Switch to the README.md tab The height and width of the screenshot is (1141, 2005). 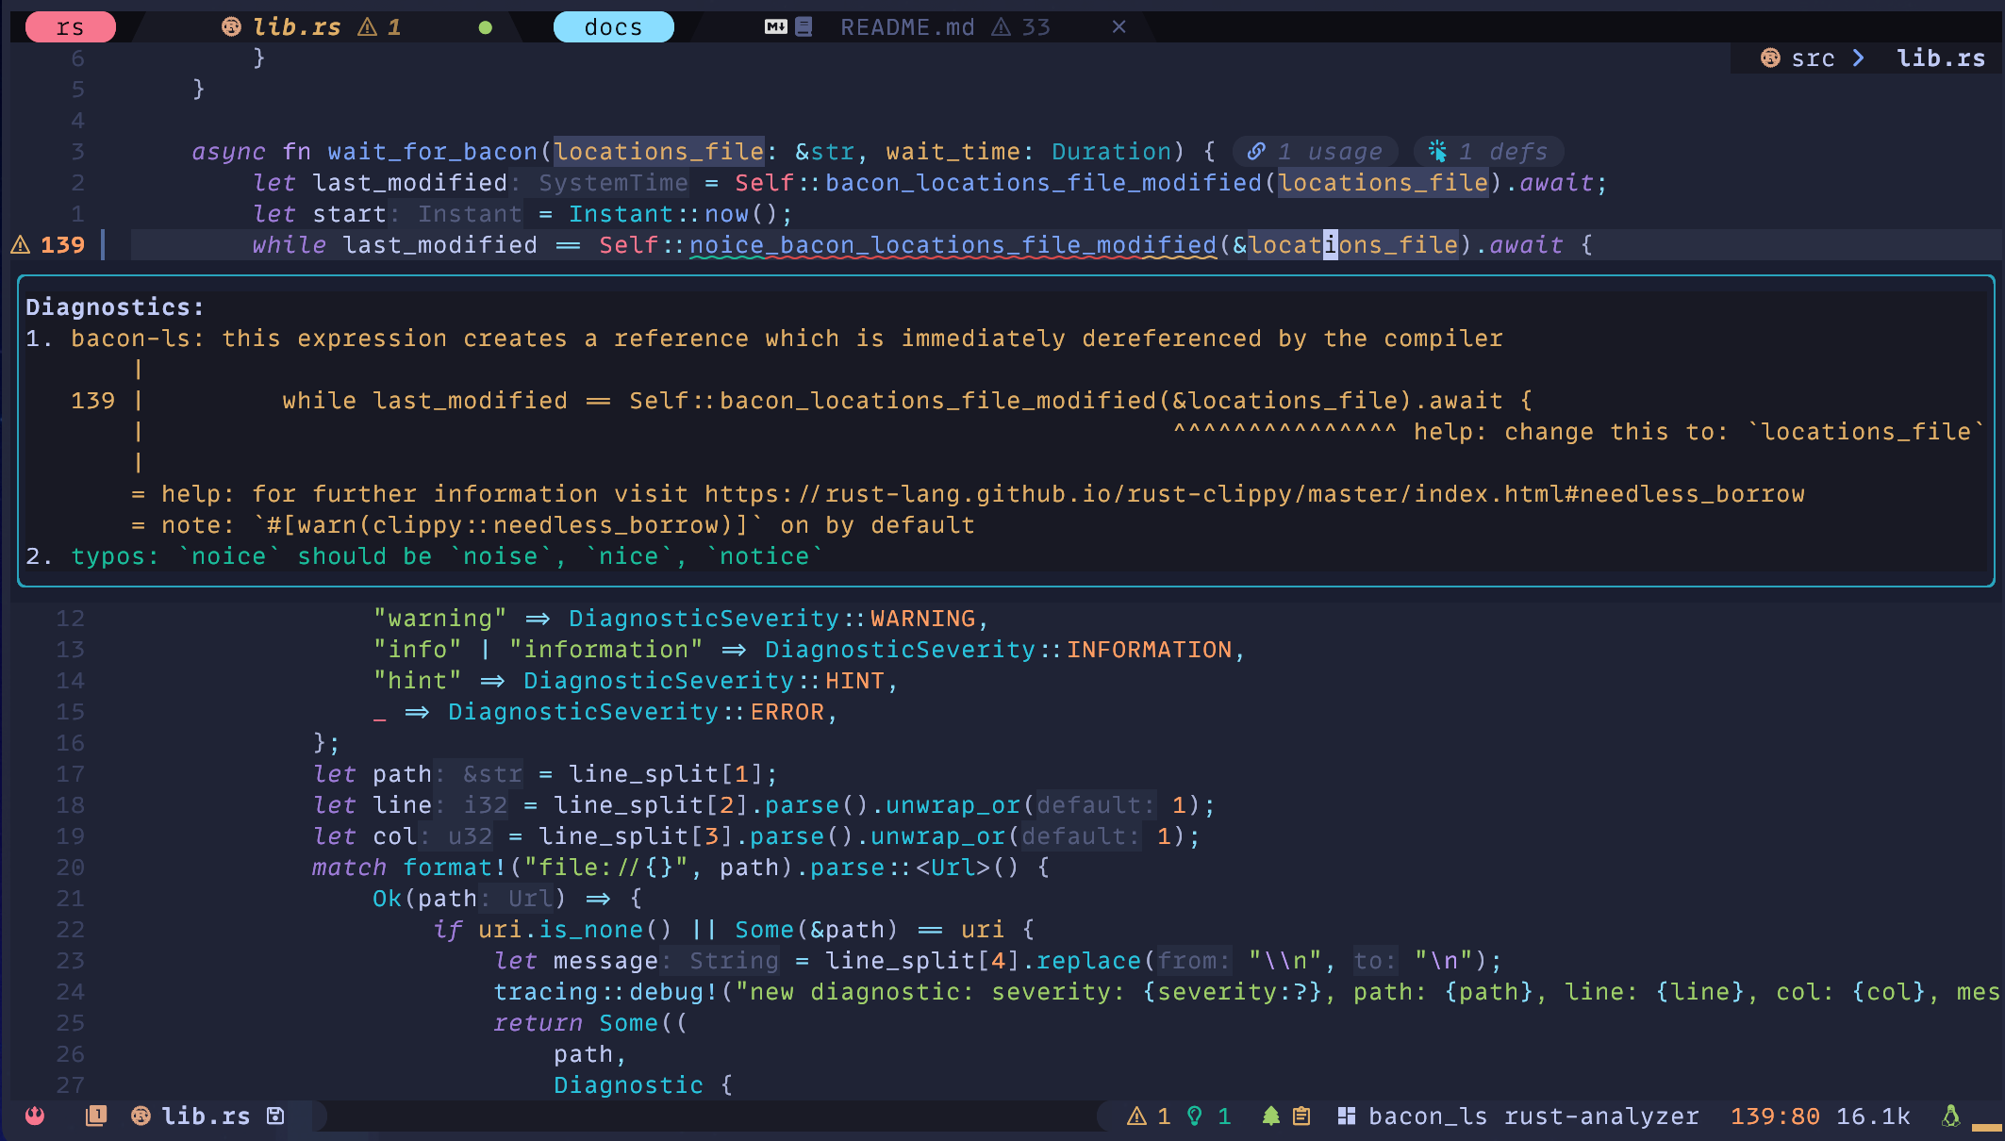[x=907, y=27]
